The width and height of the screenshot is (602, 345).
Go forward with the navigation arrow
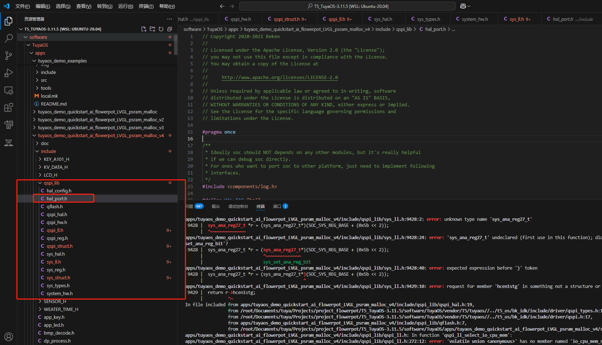pos(231,6)
